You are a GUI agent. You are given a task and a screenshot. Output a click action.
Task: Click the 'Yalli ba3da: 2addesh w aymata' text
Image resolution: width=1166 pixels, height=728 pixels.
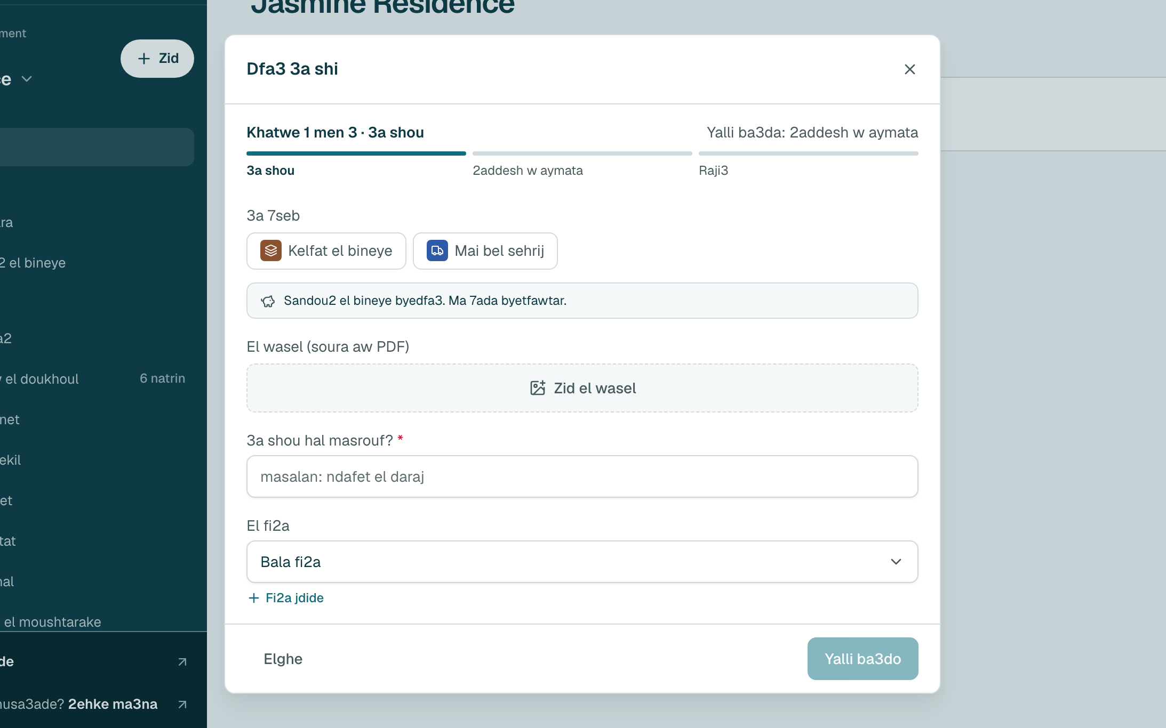812,132
